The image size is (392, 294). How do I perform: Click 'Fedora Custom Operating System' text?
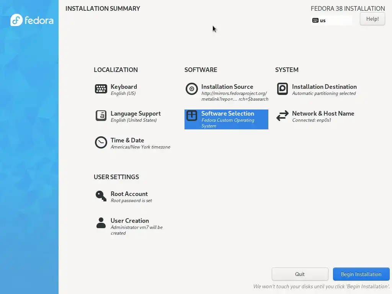228,123
